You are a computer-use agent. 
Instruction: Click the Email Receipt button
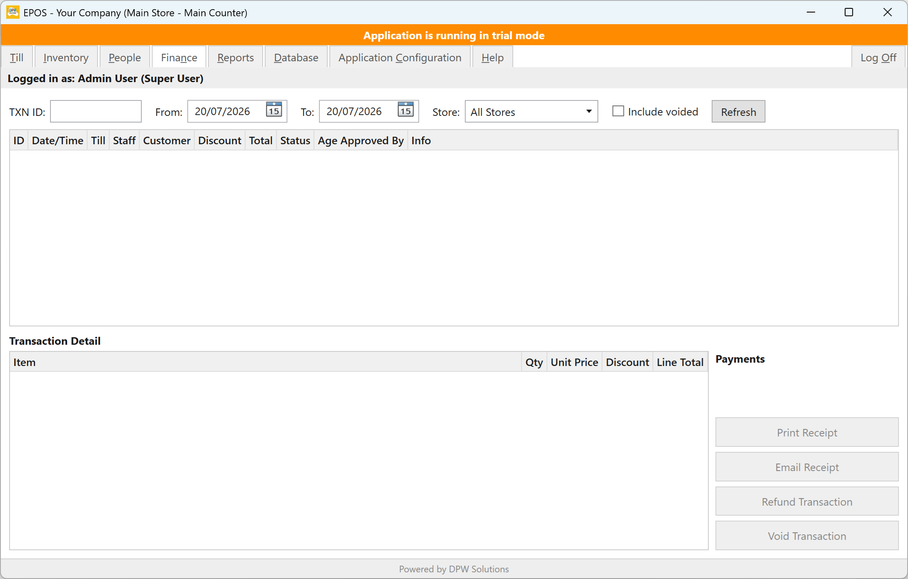(807, 467)
